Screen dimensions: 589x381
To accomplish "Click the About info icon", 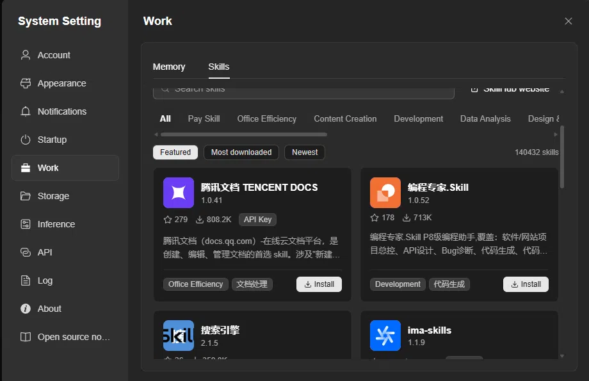I will (26, 309).
